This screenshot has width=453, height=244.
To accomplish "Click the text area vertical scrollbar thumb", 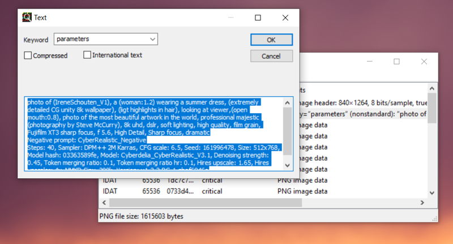I will tap(287, 131).
